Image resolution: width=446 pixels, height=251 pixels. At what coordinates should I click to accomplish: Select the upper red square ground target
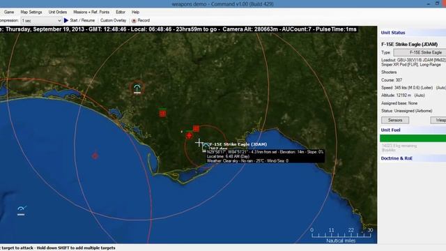162,114
